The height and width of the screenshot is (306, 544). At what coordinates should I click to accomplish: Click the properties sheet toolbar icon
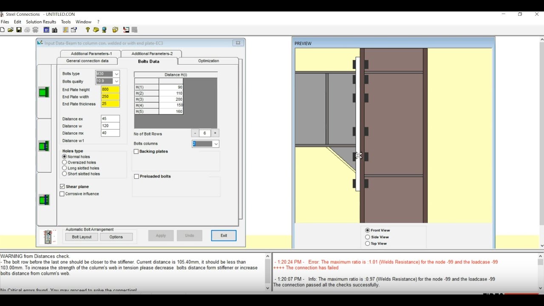pos(74,30)
